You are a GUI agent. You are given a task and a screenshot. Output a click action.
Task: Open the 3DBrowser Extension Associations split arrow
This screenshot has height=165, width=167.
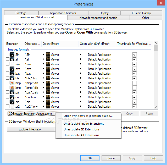[57, 113]
